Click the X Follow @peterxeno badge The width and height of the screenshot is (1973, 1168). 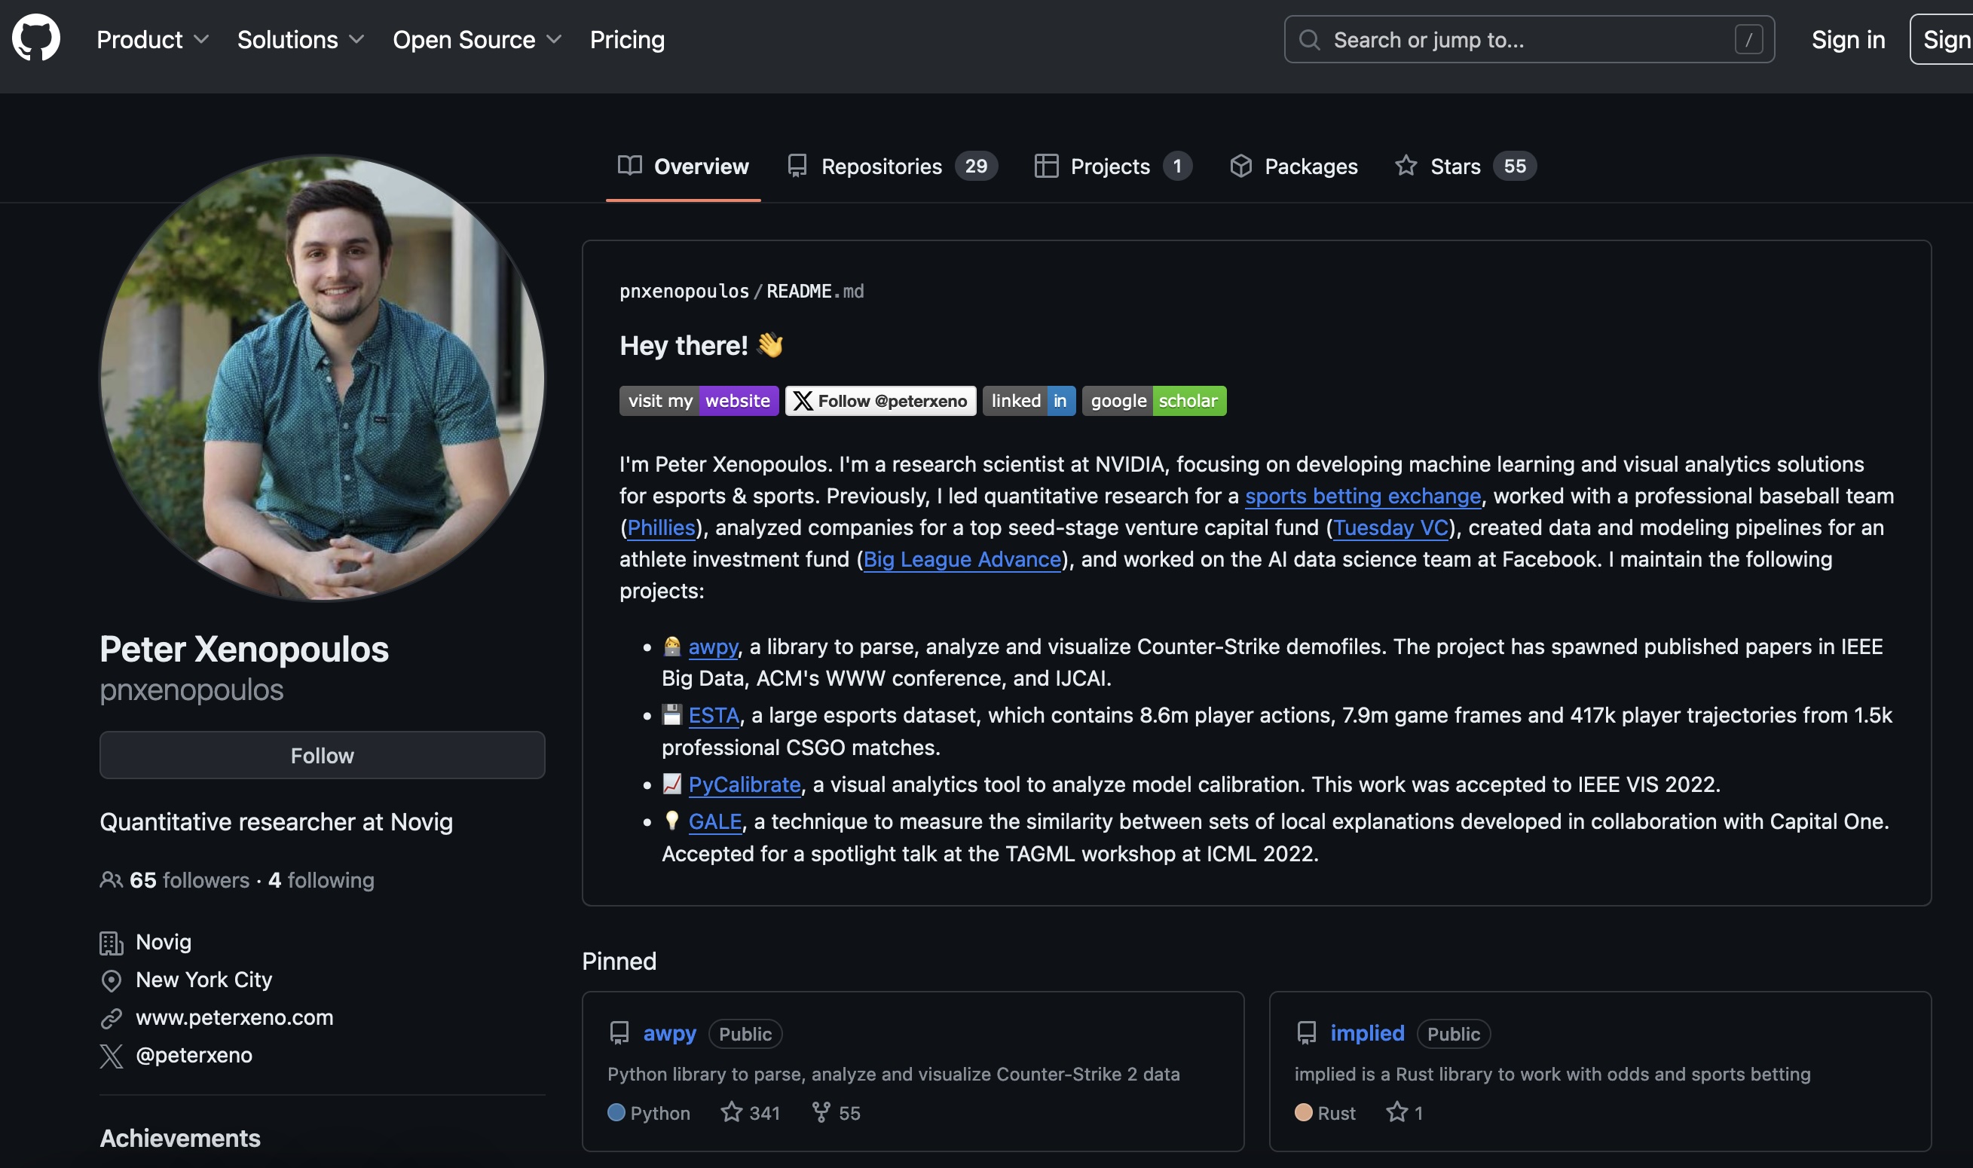tap(880, 401)
